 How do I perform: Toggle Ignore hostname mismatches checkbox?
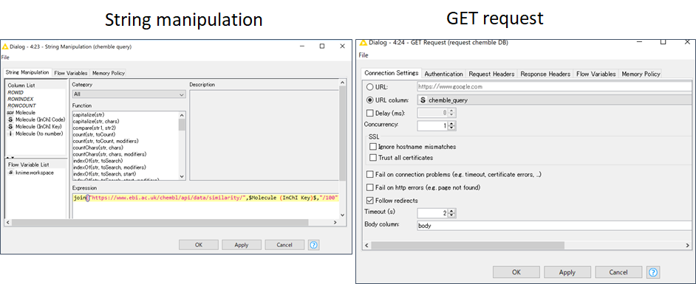pyautogui.click(x=373, y=147)
